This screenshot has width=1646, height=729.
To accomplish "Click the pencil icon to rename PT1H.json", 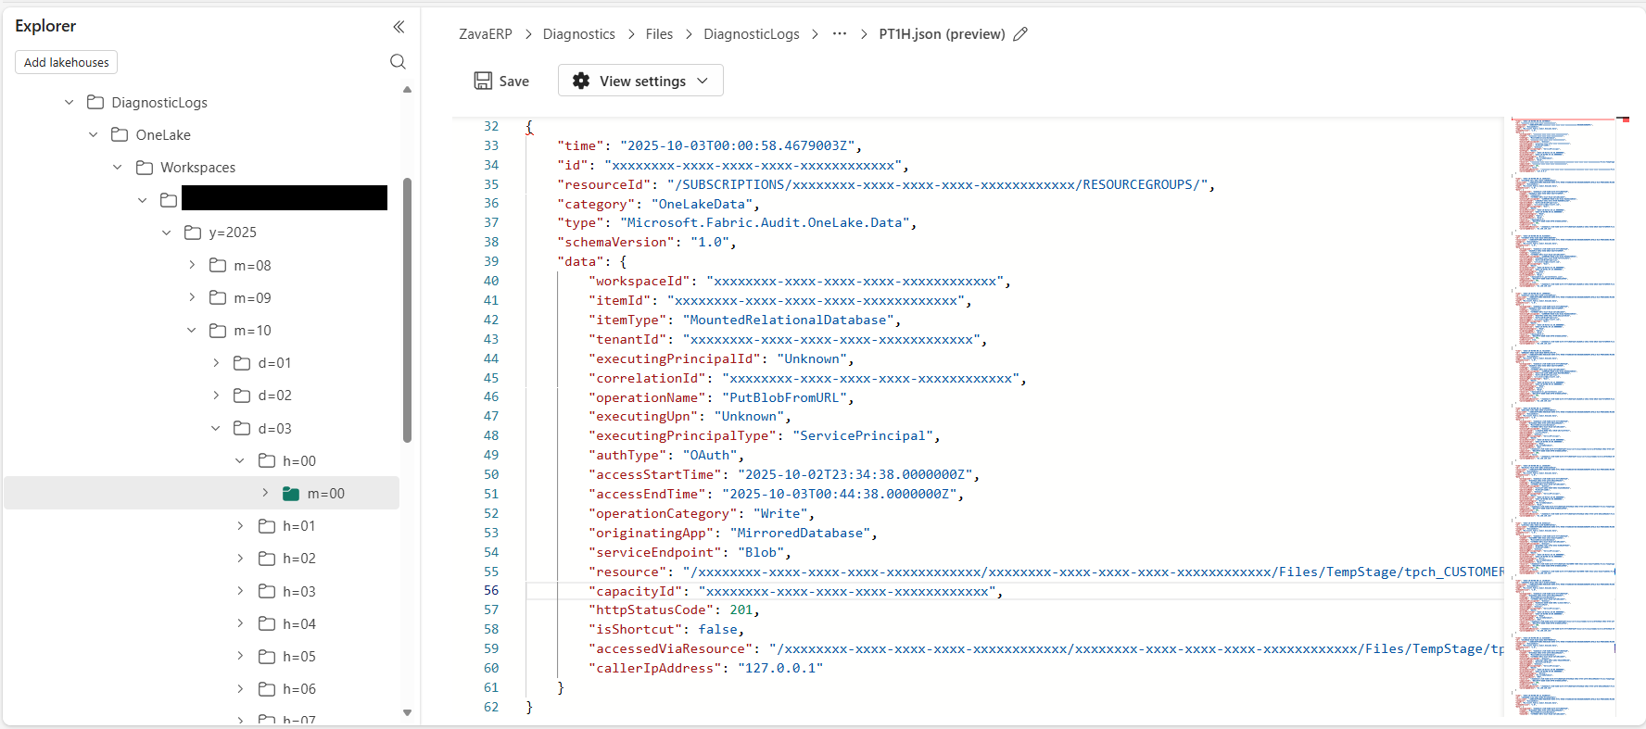I will click(x=1020, y=34).
